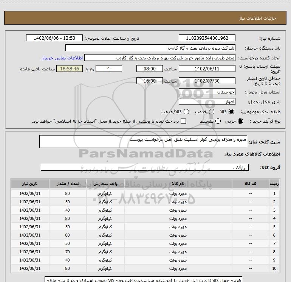
Task: Click the response deadline date 1402/06/11
Action: (207, 69)
